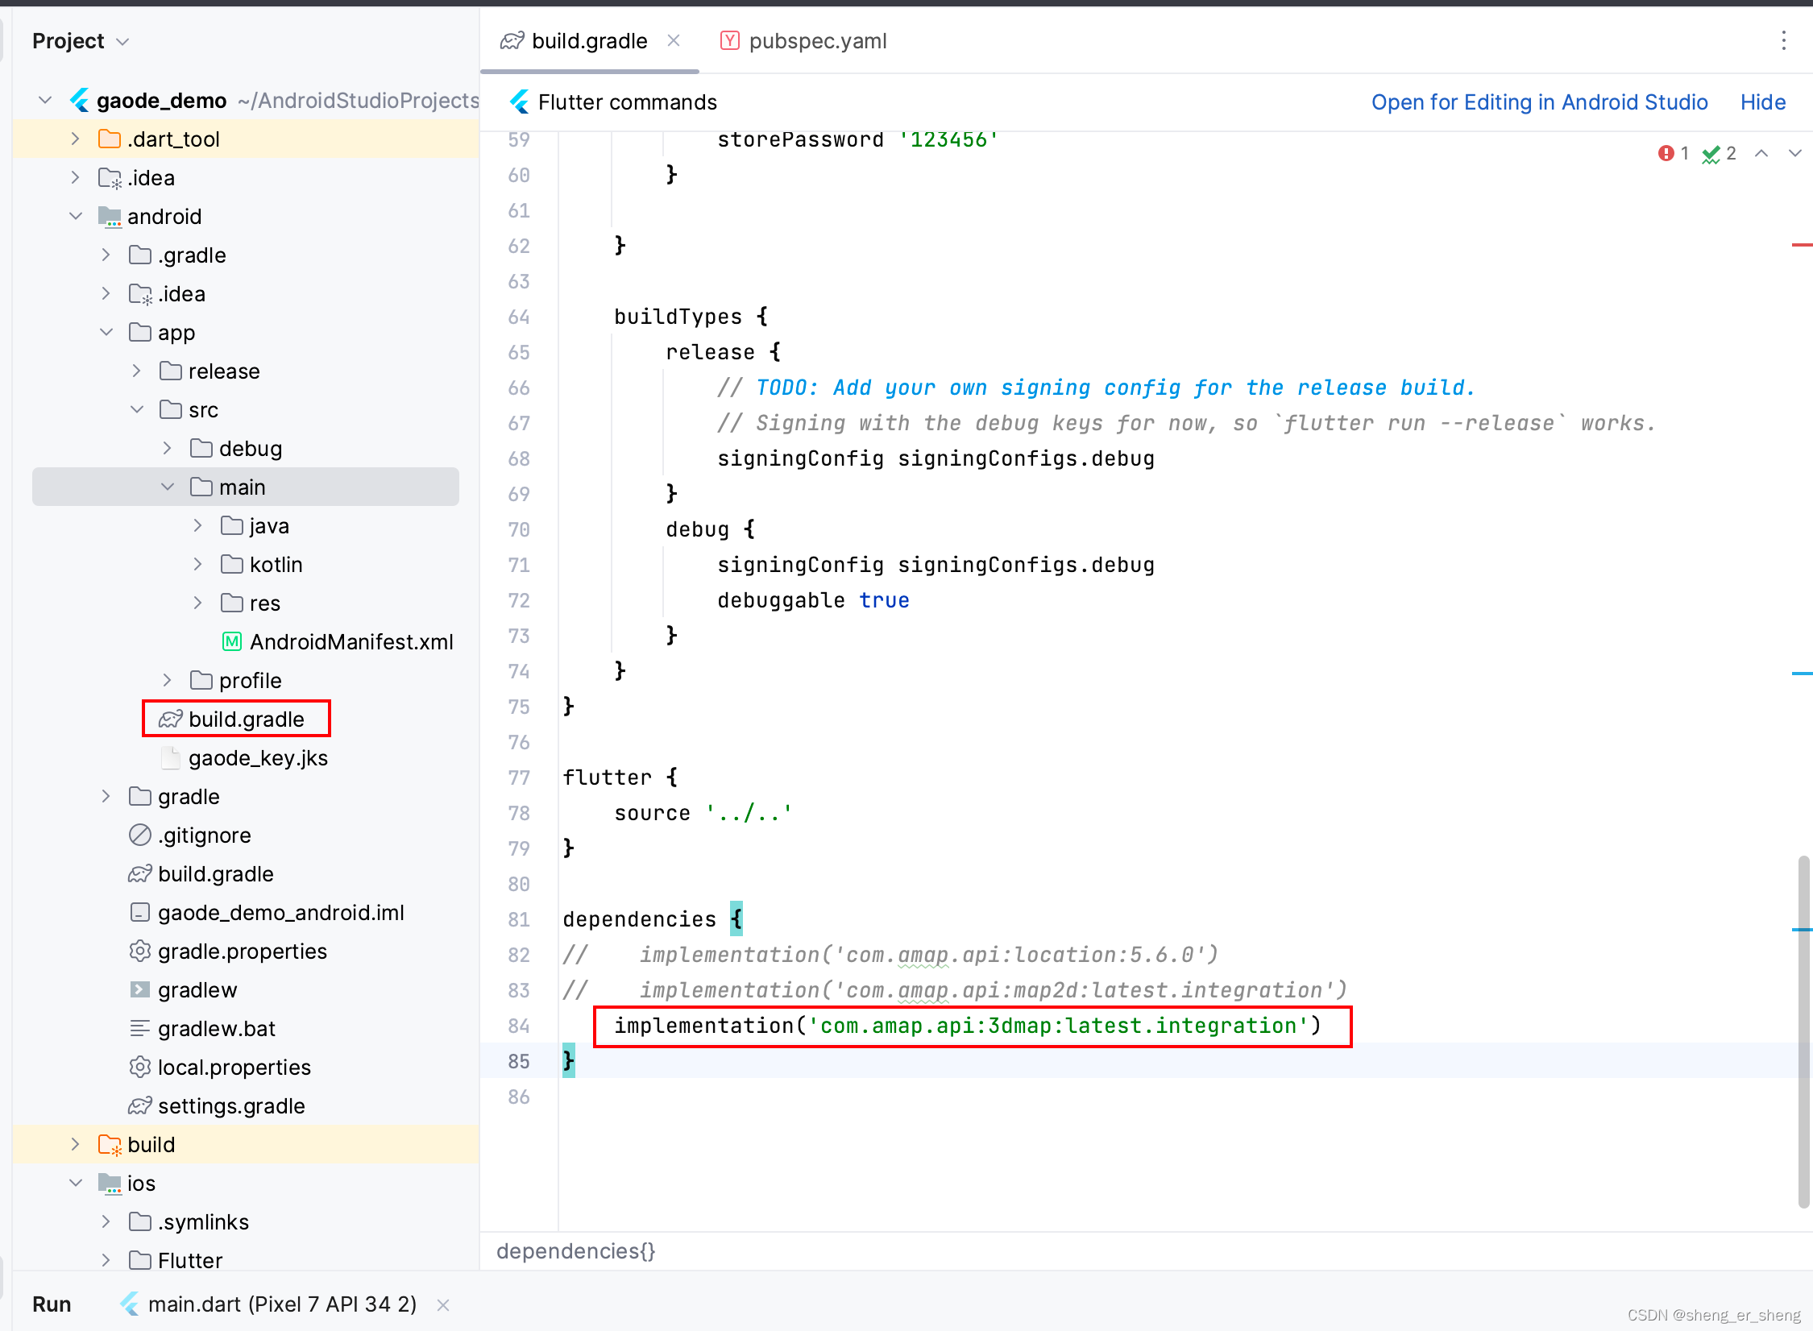Click Open for Editing in Android Studio
1813x1331 pixels.
(1539, 102)
